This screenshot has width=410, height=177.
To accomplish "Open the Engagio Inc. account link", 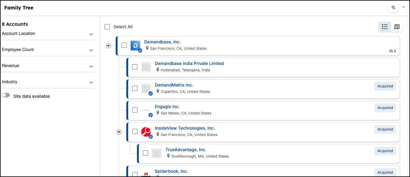I will [x=167, y=107].
